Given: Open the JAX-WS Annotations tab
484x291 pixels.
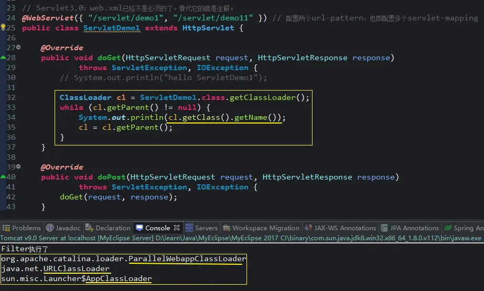Looking at the screenshot, I should 340,228.
